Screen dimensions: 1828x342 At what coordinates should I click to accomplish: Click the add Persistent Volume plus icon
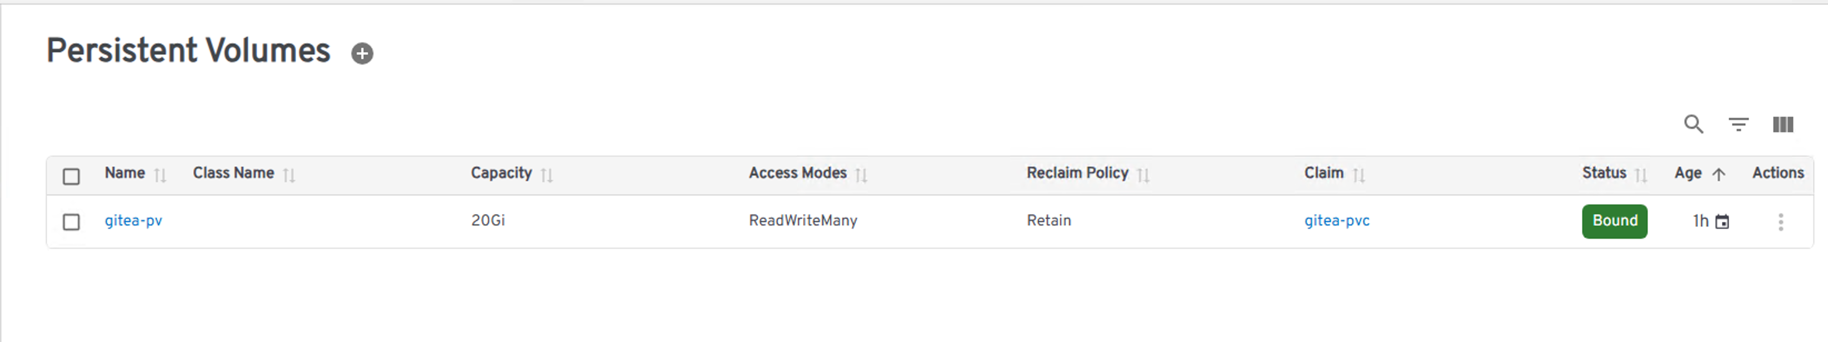pos(362,53)
